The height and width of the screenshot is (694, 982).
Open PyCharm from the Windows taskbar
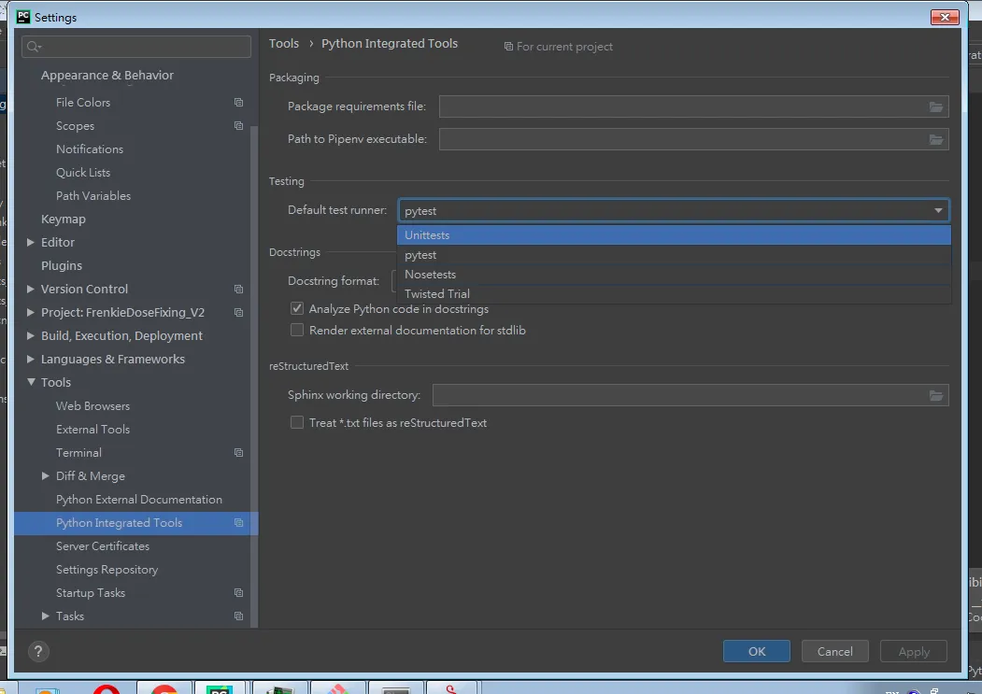(x=220, y=688)
